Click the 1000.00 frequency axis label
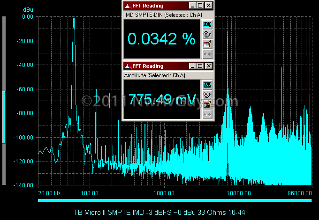The image size is (319, 220). tap(164, 193)
